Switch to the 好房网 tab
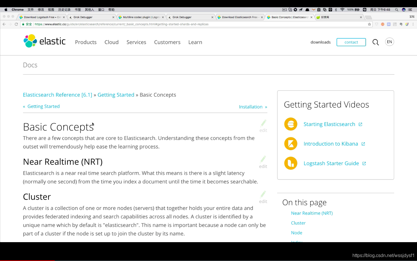Screen dimensions: 417x261 coord(339,17)
